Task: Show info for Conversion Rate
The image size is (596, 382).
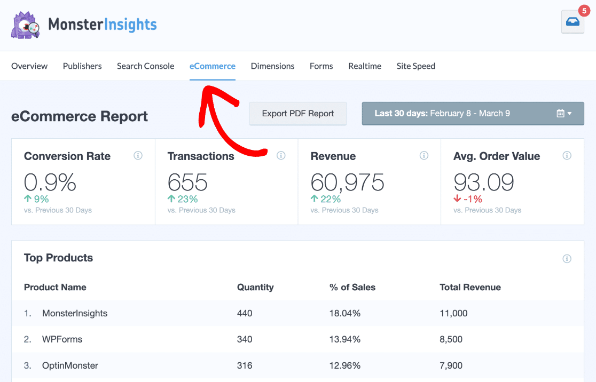Action: (x=138, y=155)
